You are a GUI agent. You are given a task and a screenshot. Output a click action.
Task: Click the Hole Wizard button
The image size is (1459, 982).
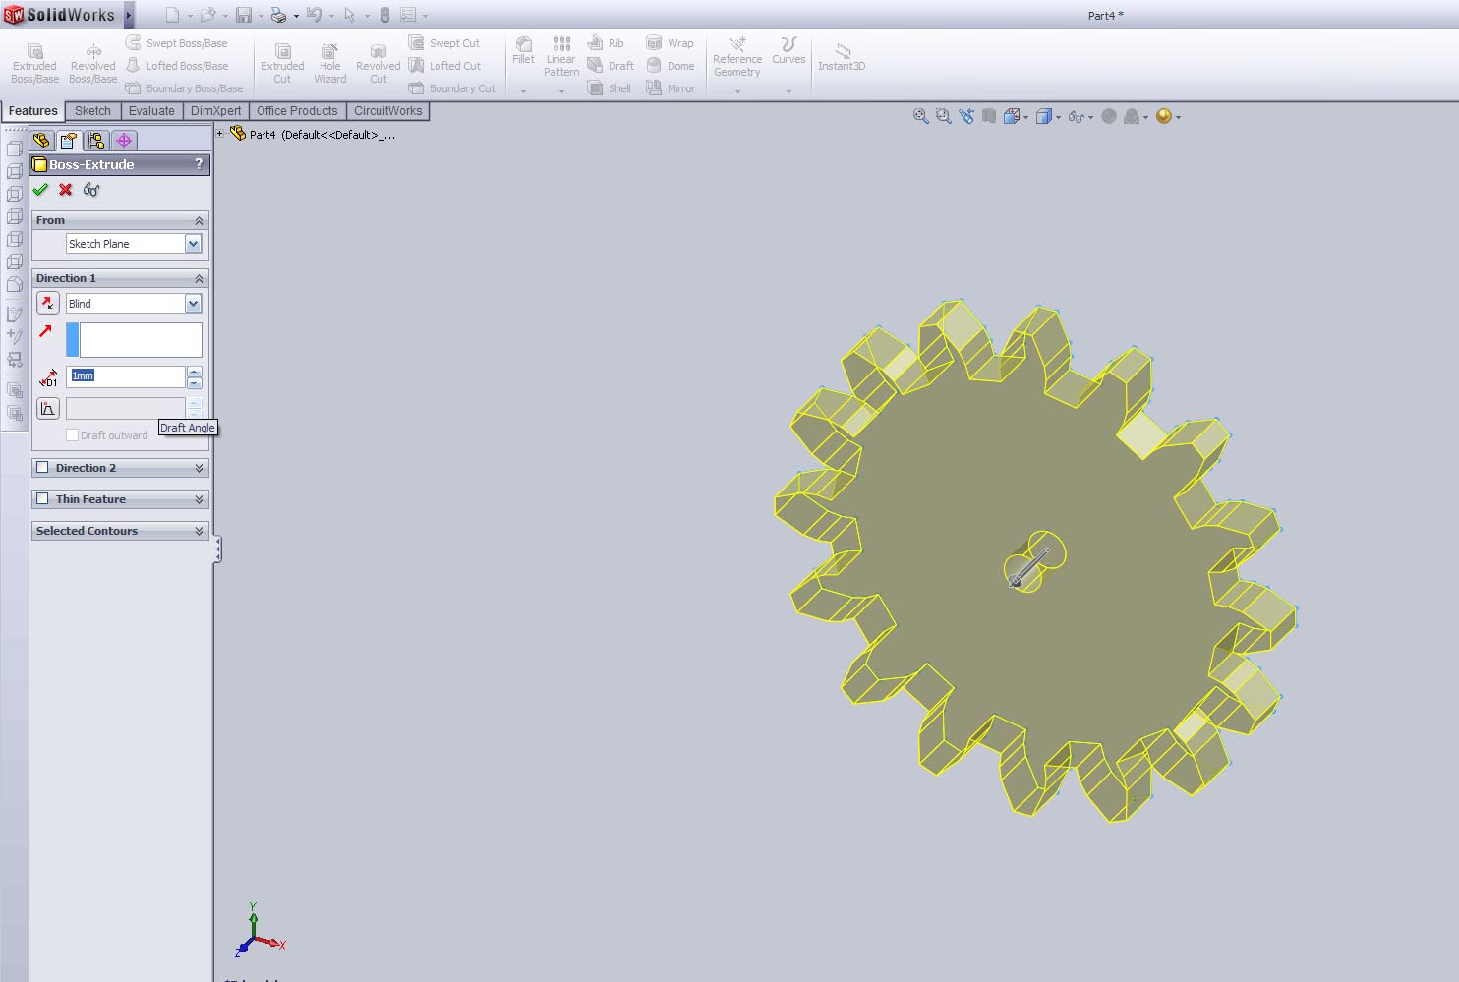(x=330, y=64)
